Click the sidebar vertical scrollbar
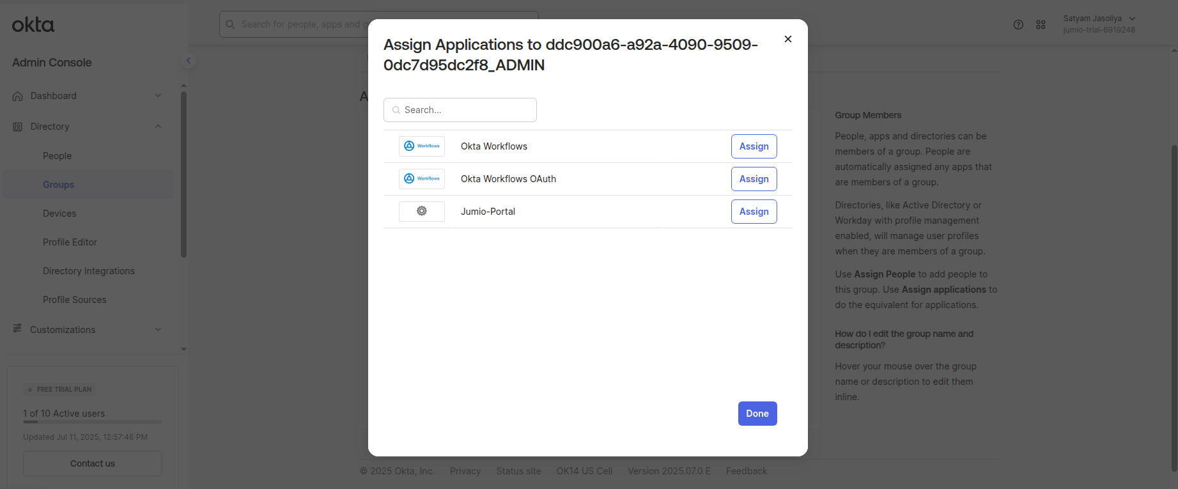Viewport: 1178px width, 489px height. pos(183,174)
